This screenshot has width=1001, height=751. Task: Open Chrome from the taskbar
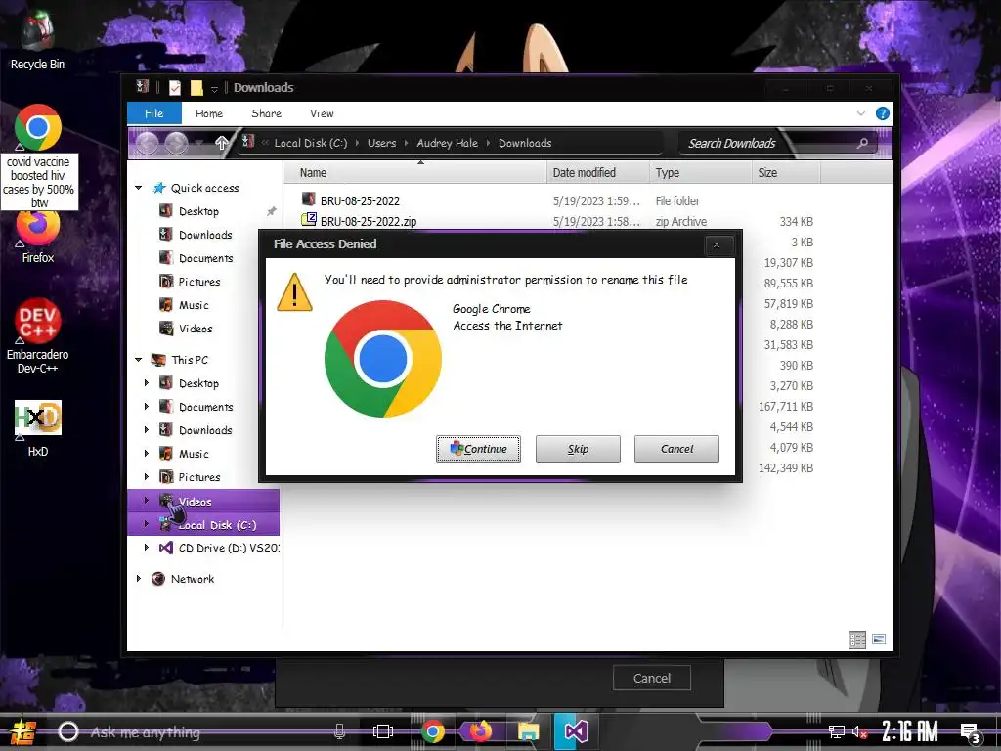click(x=433, y=731)
